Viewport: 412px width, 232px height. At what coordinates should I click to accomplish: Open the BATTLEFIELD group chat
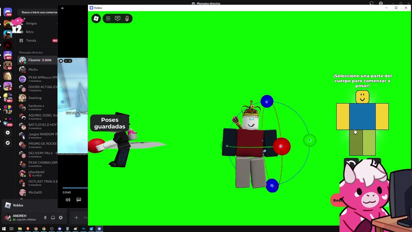[x=38, y=126]
